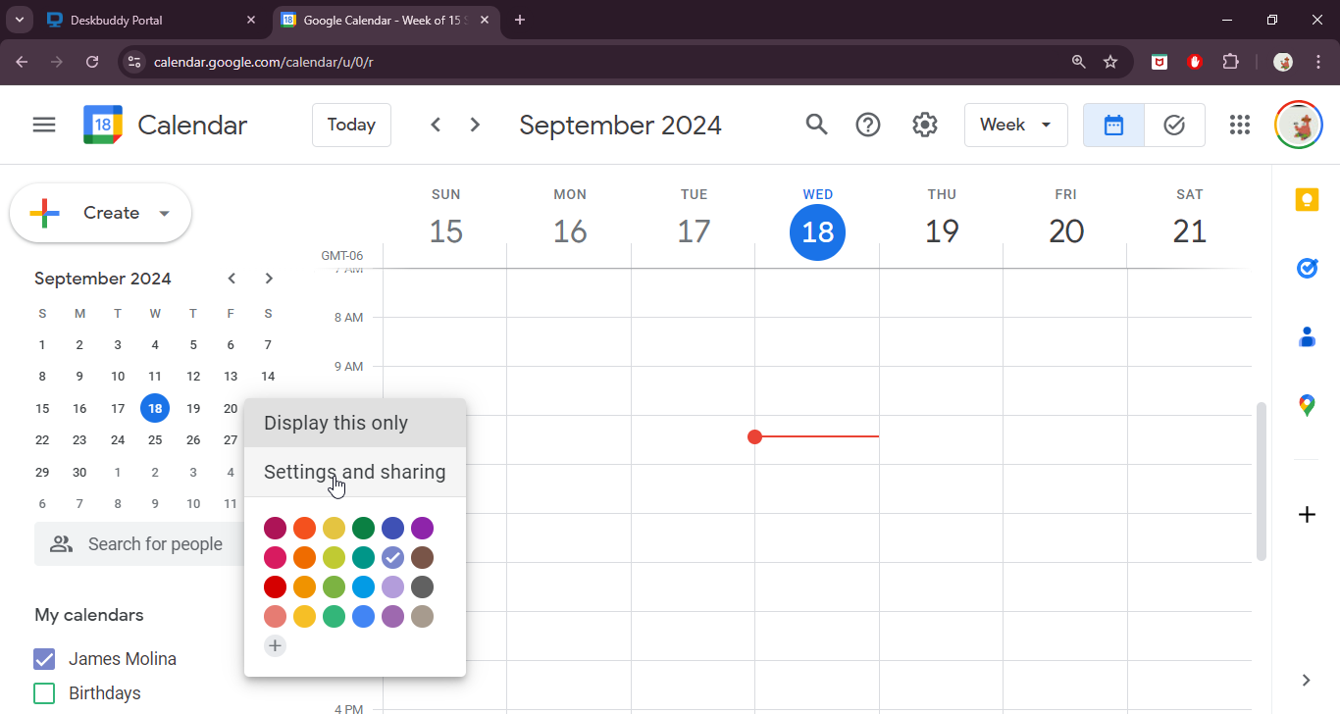Click the search magnifier icon

(x=816, y=125)
